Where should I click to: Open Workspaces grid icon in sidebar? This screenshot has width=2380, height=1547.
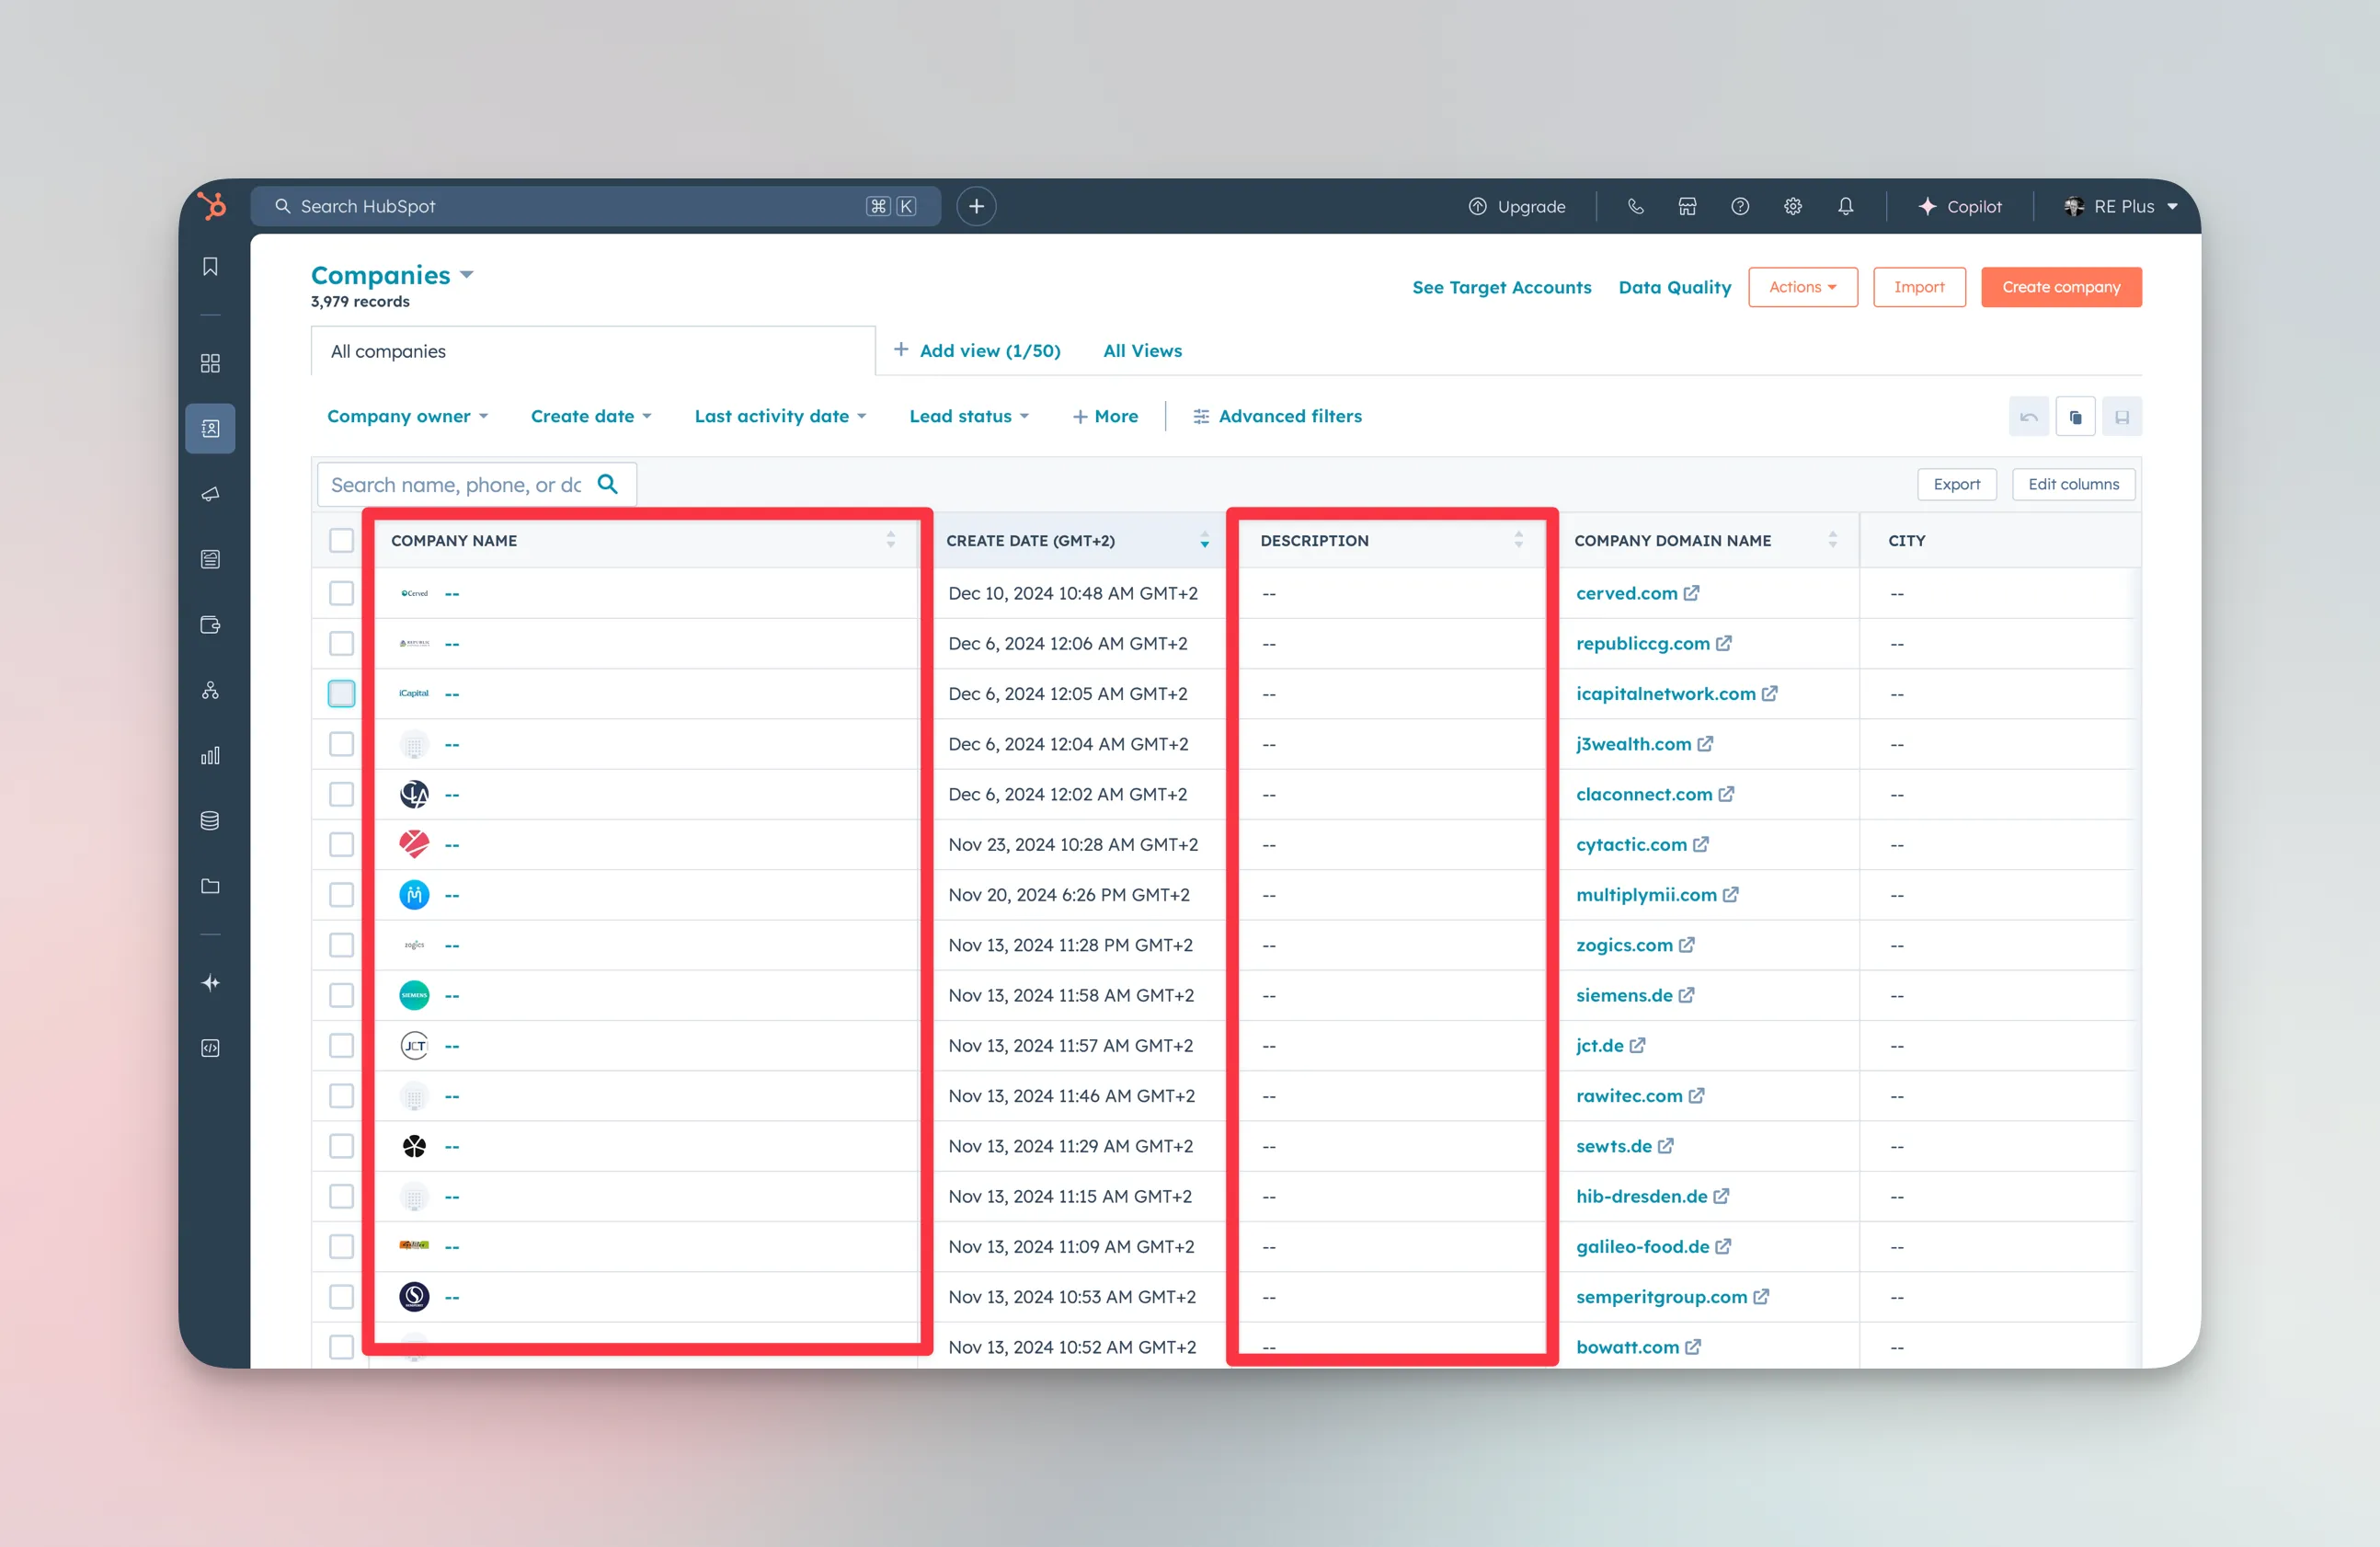210,363
